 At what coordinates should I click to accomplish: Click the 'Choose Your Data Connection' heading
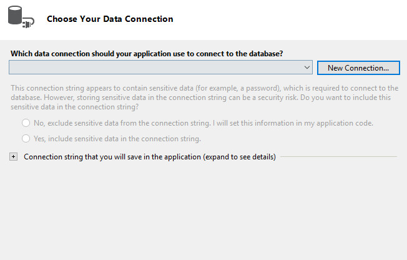pyautogui.click(x=110, y=19)
